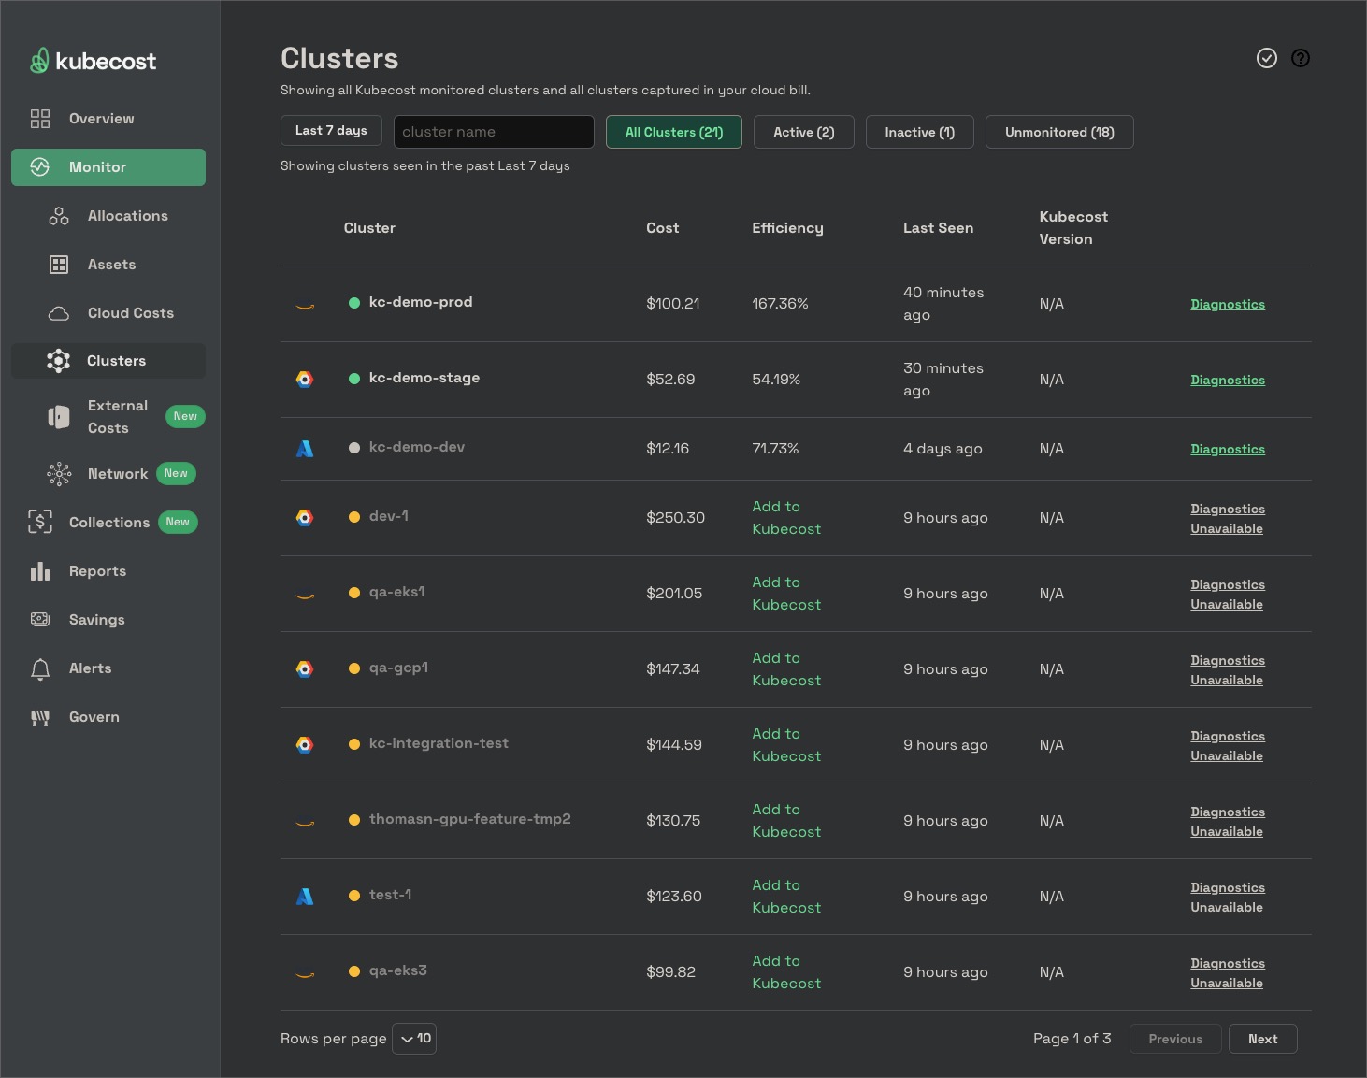Image resolution: width=1367 pixels, height=1078 pixels.
Task: Open Diagnostics for kc-demo-dev
Action: (1228, 449)
